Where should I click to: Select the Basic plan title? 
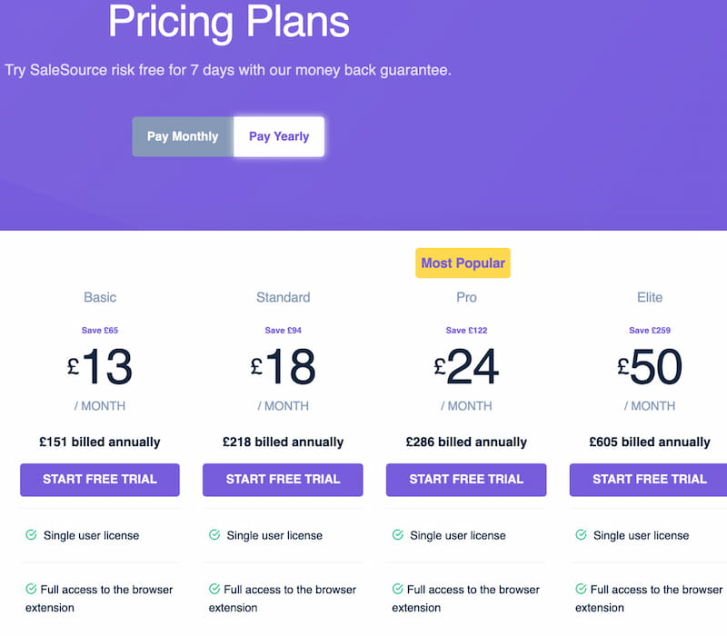pos(100,297)
